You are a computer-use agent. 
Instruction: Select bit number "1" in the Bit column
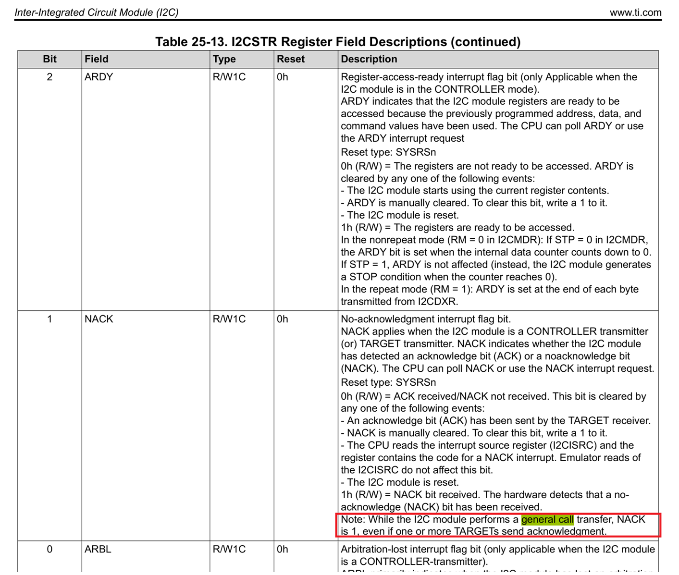point(49,319)
